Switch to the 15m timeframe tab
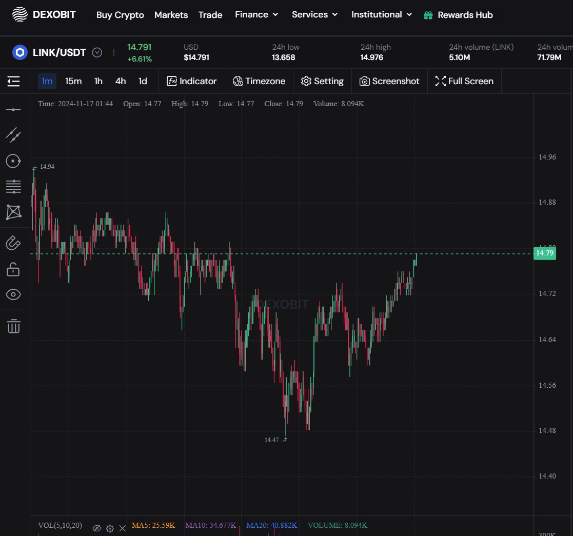Viewport: 573px width, 536px height. click(x=73, y=81)
